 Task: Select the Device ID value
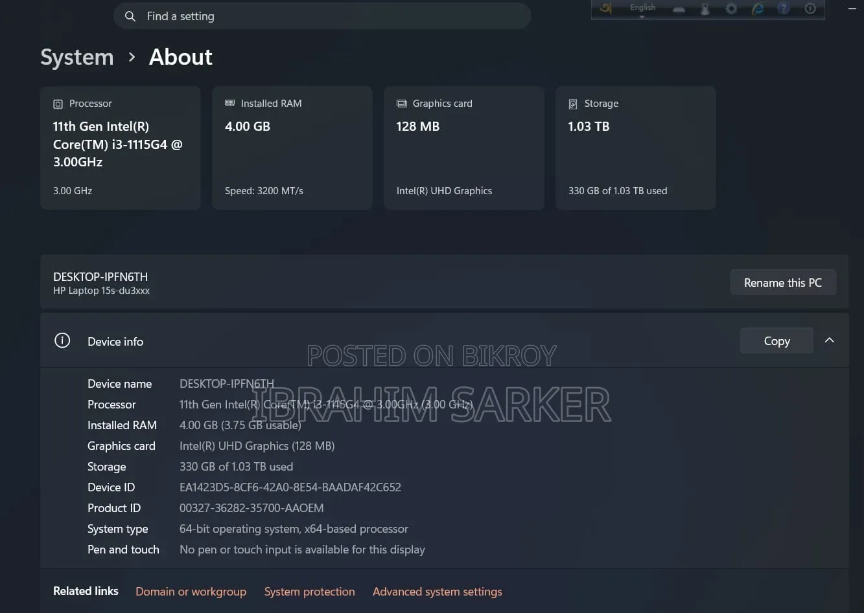tap(290, 487)
